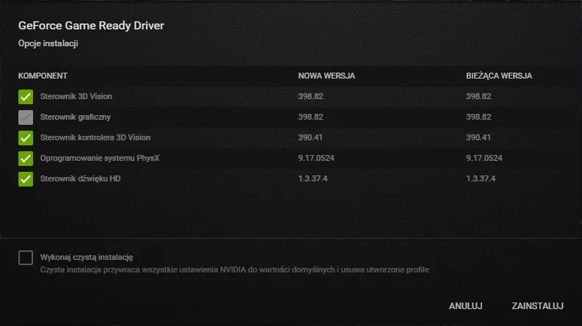Screen dimensions: 582x326
Task: Click the GeForce Game Ready Driver title
Action: pyautogui.click(x=91, y=26)
